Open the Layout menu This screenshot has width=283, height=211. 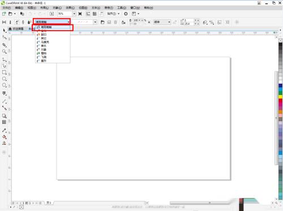pyautogui.click(x=45, y=8)
